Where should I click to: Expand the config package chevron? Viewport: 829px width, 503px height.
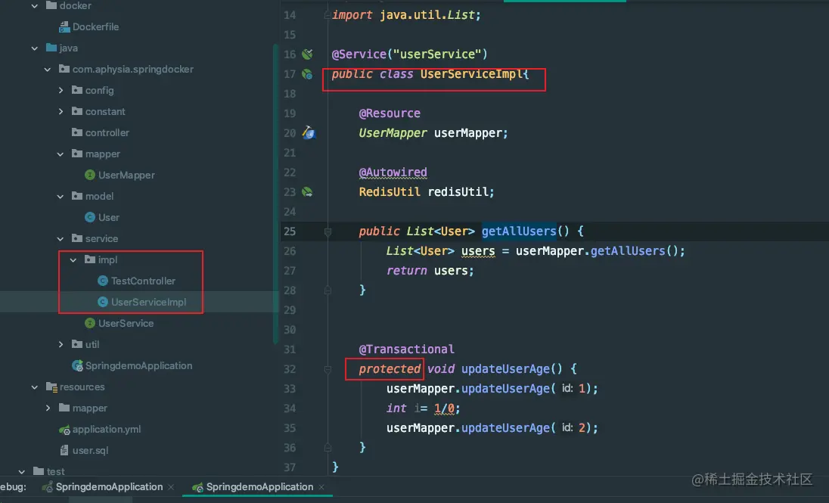click(61, 91)
